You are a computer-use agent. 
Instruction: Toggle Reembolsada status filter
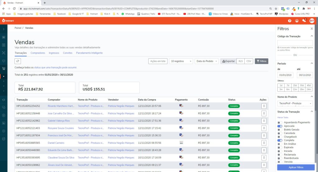[280, 158]
